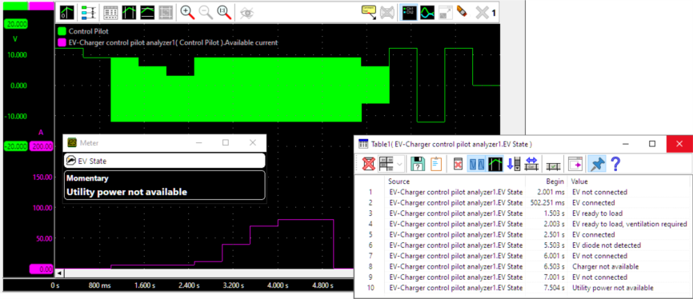Click the green Control Pilot legend swatch
The width and height of the screenshot is (693, 299).
pos(62,32)
